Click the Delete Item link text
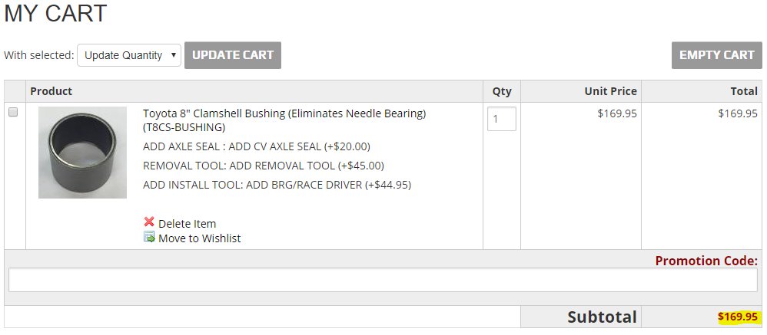Viewport: 767px width, 335px height. (187, 224)
